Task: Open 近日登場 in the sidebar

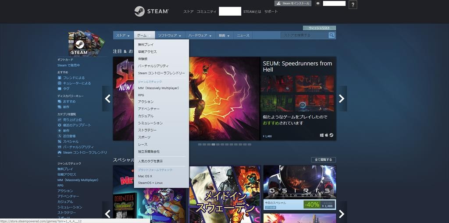Action: (69, 136)
